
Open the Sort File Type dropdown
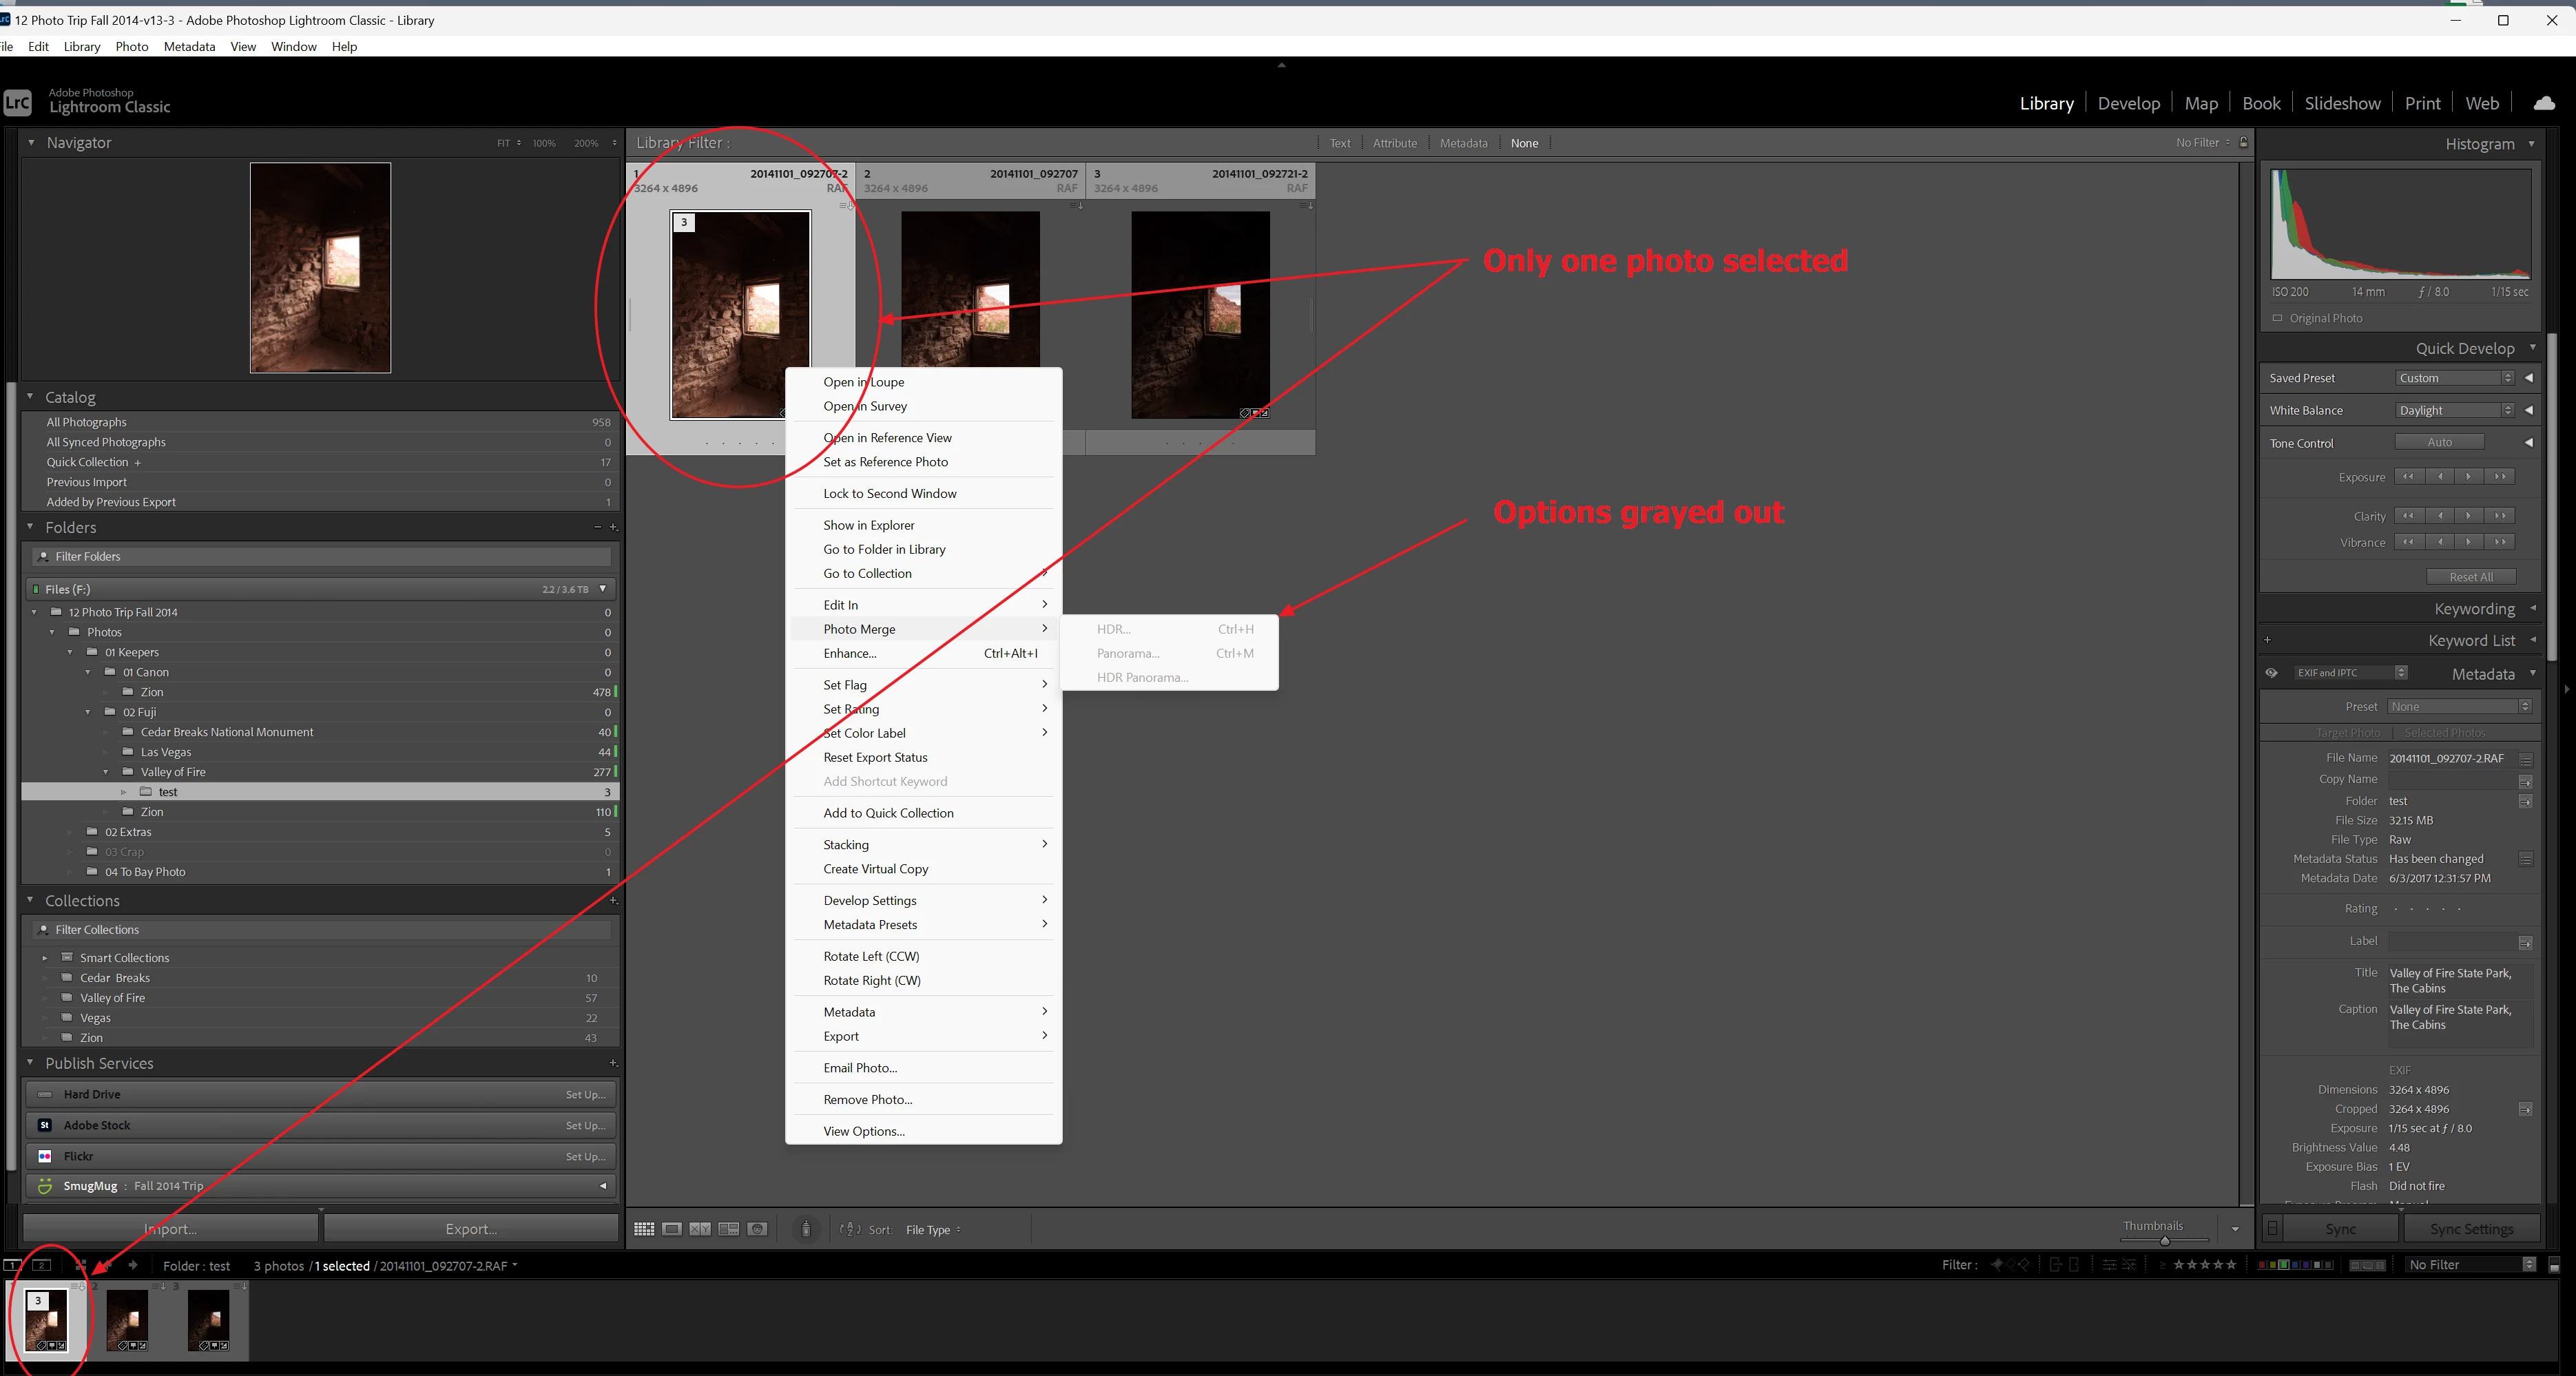932,1230
